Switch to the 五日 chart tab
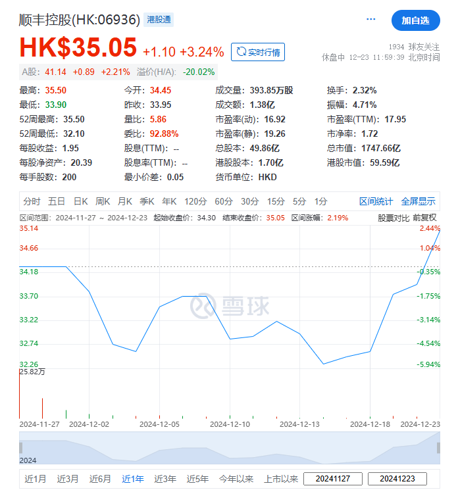The height and width of the screenshot is (492, 458). (x=57, y=201)
